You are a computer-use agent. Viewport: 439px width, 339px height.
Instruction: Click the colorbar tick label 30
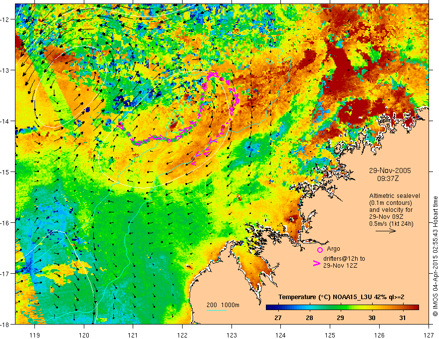(372, 318)
